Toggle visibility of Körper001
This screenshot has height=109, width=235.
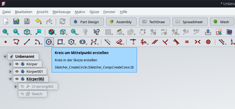17,71
